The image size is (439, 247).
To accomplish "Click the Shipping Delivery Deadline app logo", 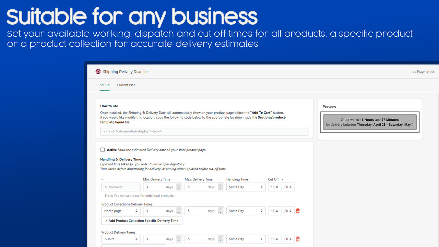I will coord(98,71).
